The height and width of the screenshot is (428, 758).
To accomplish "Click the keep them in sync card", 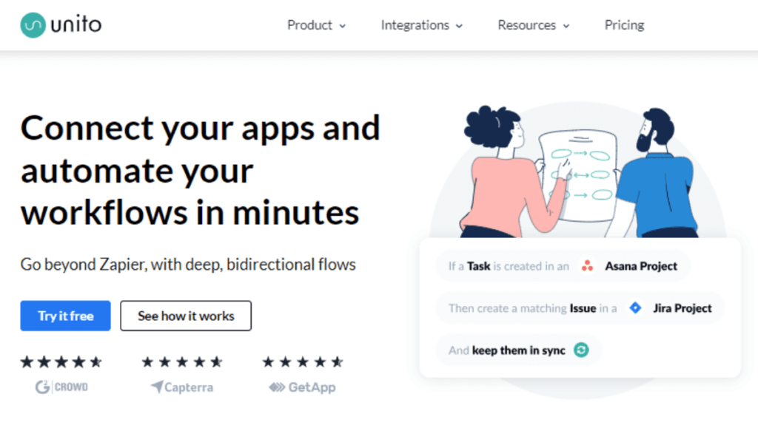I will (518, 350).
